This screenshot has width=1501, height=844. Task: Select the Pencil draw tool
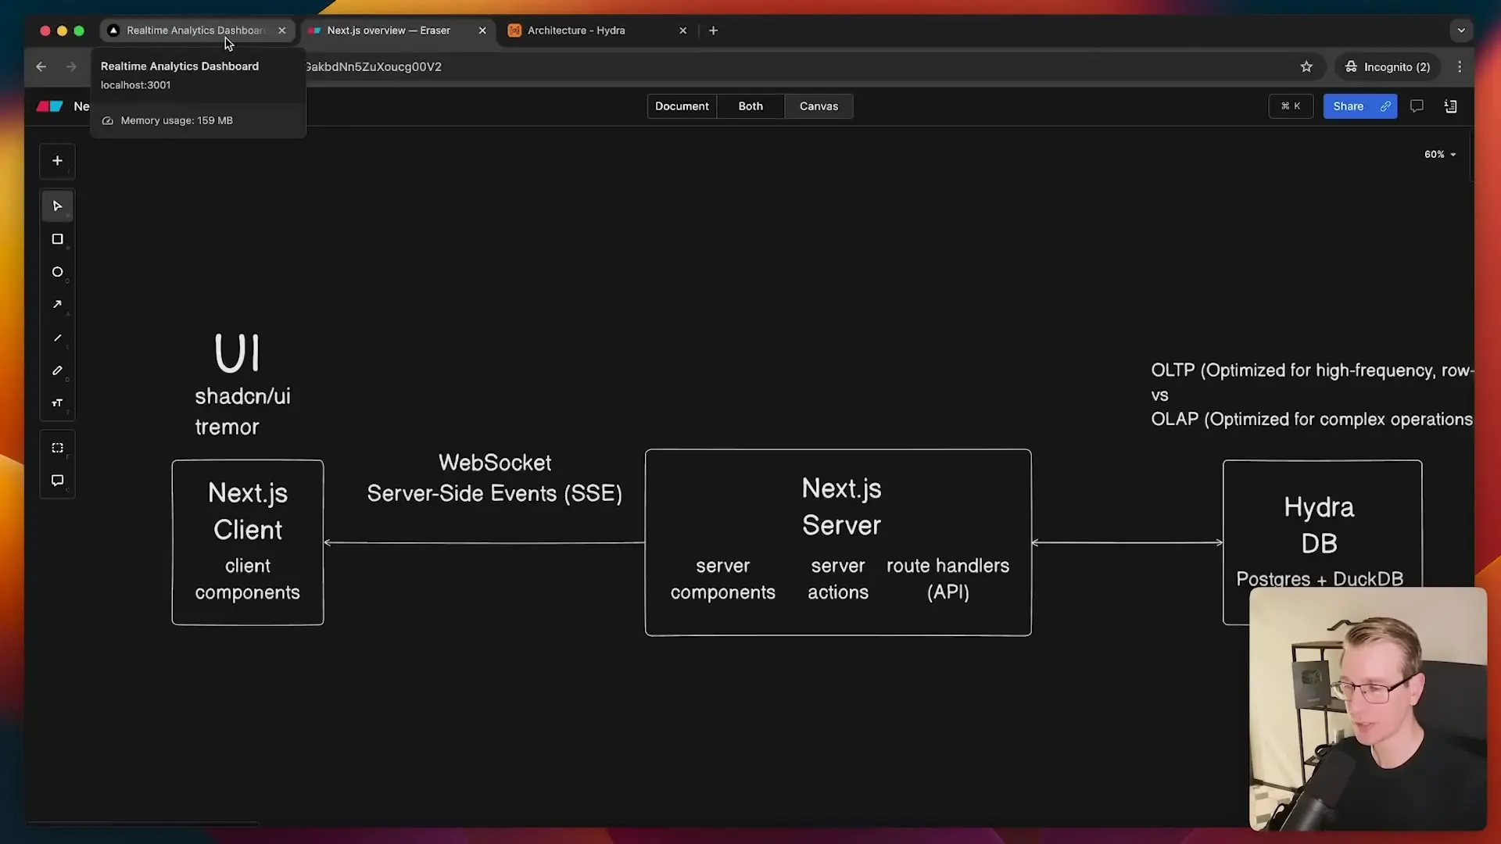[57, 370]
